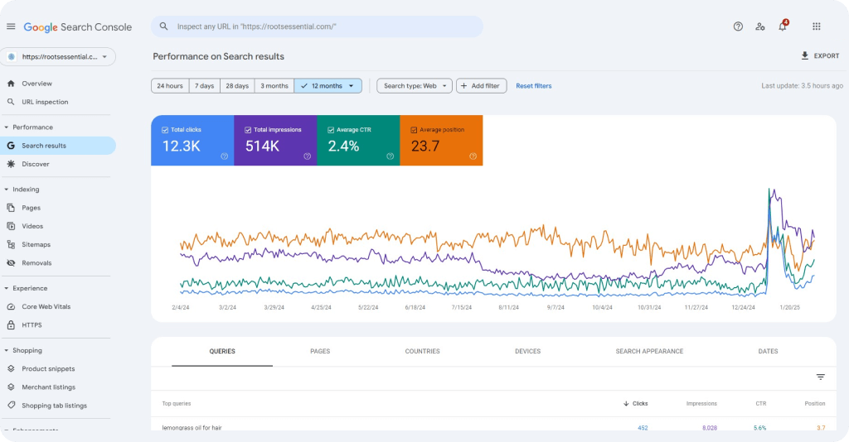Click the Export button
The width and height of the screenshot is (849, 442).
[819, 56]
